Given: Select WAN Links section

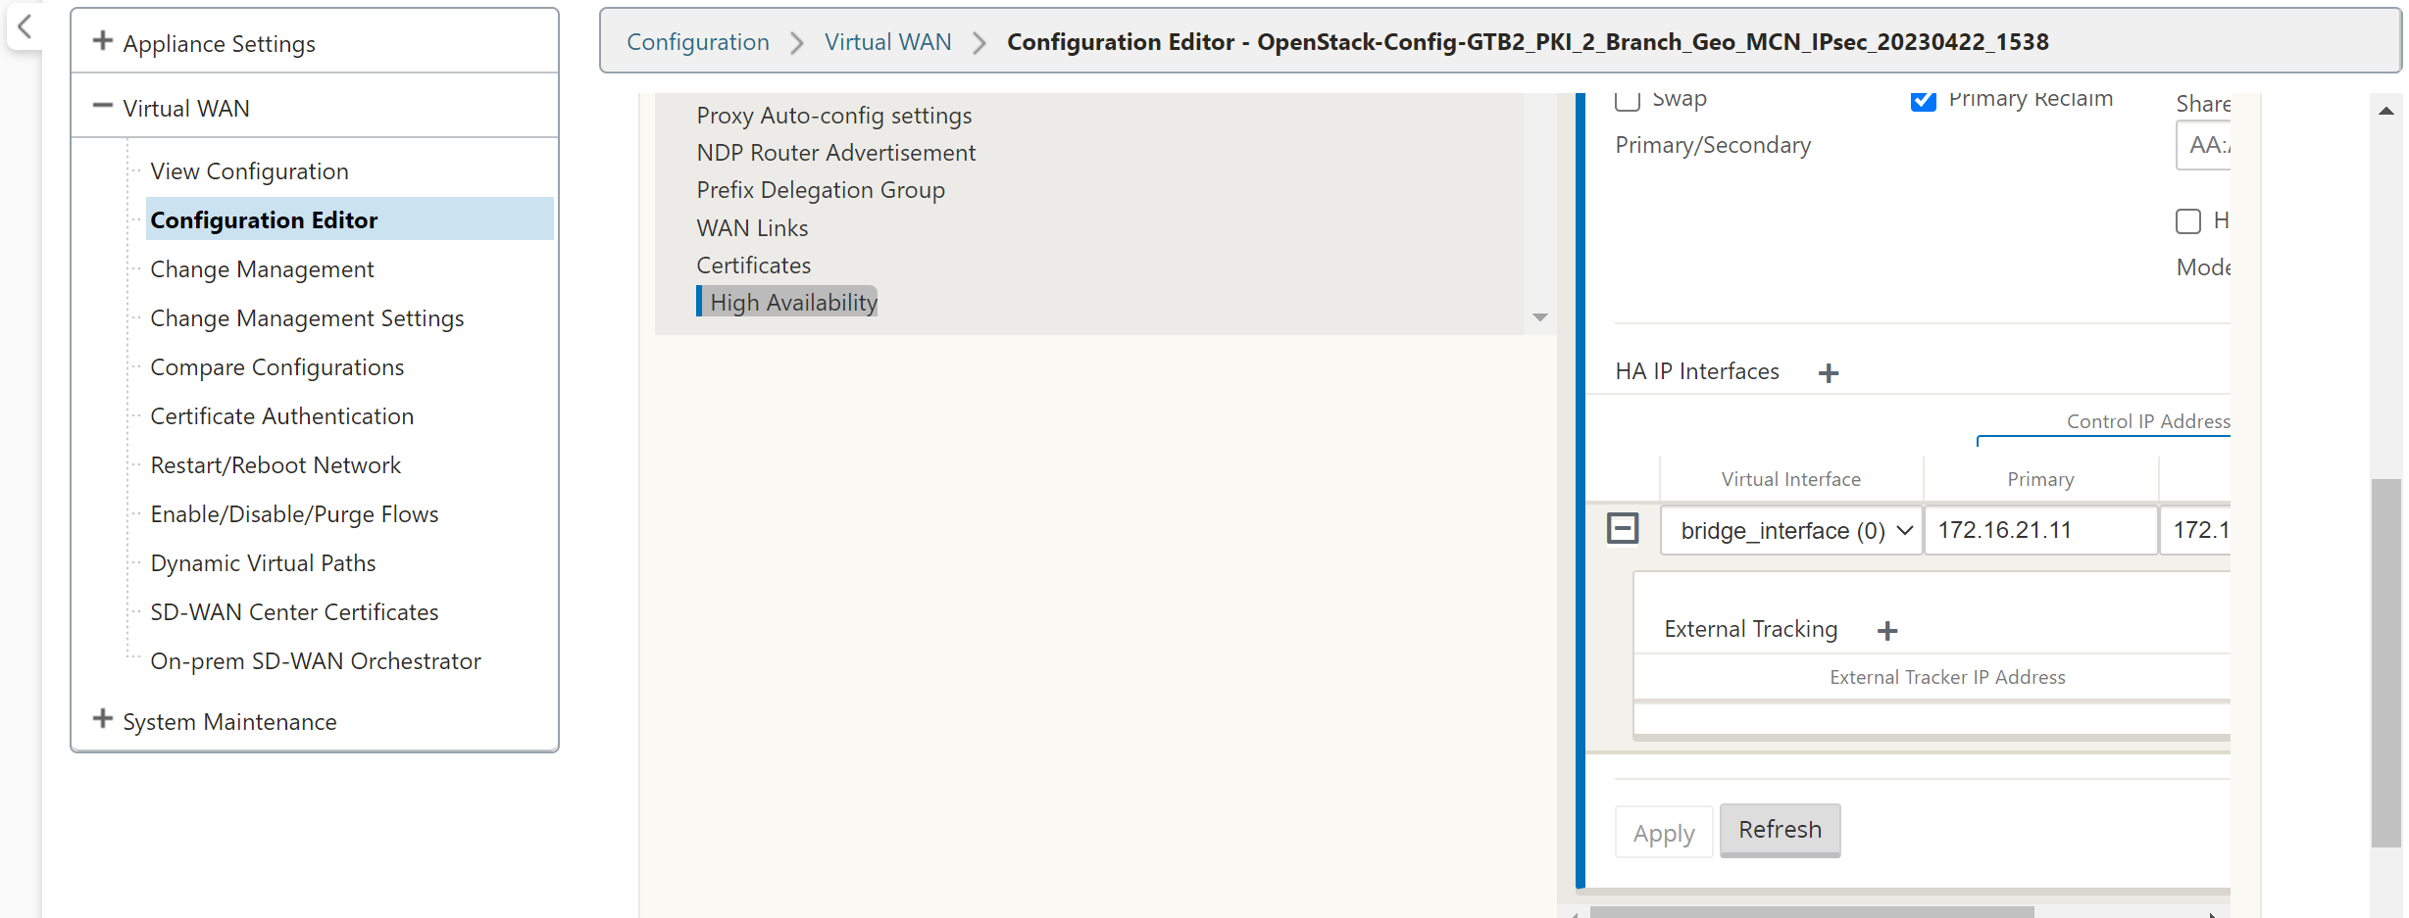Looking at the screenshot, I should (x=752, y=228).
